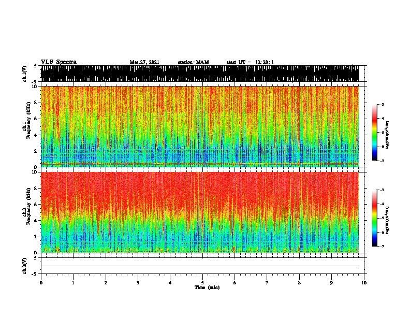Click the ch.1 color scale bar
Screen dimensions: 410x317
click(375, 133)
